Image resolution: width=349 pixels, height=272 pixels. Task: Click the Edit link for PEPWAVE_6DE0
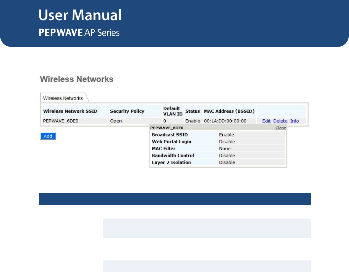click(266, 121)
